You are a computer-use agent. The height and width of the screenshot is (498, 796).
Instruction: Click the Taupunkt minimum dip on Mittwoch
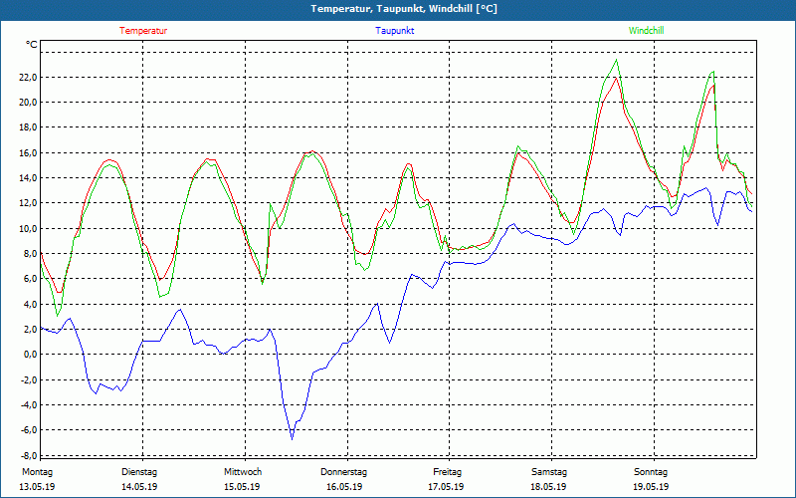292,438
